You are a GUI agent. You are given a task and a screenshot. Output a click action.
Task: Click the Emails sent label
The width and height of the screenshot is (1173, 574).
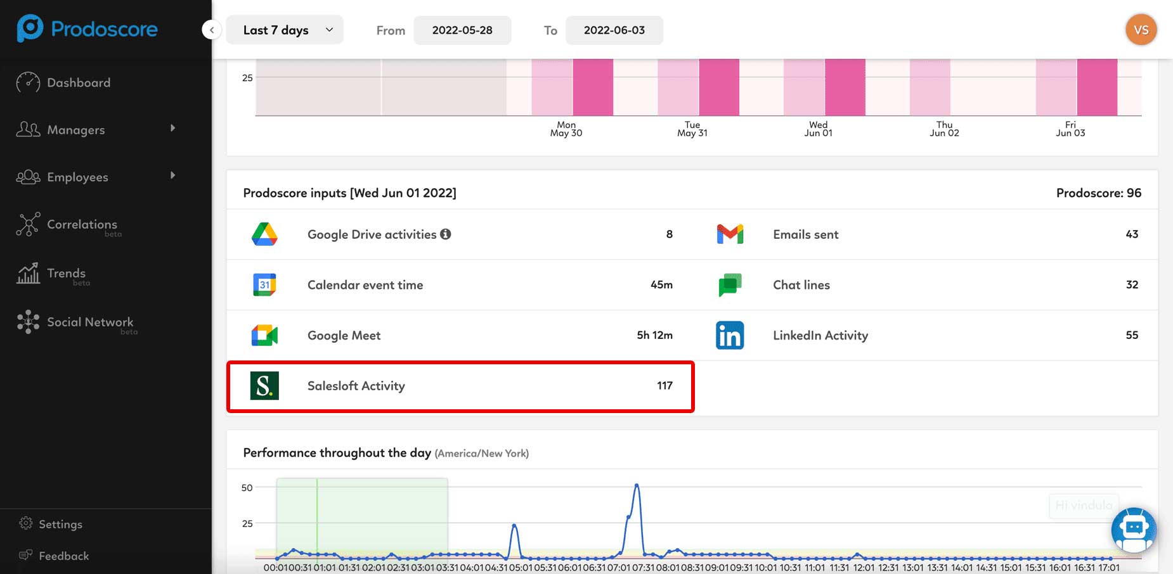(x=806, y=234)
